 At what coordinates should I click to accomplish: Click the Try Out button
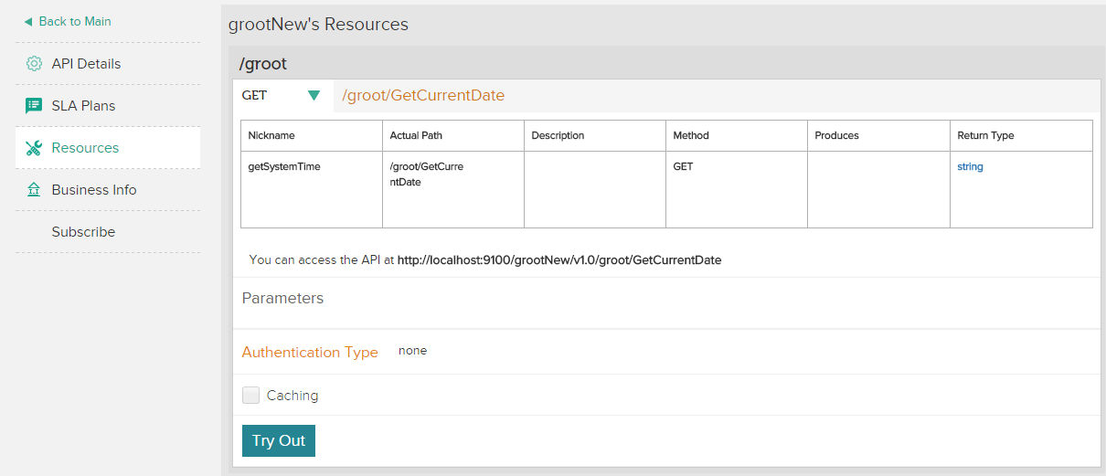pyautogui.click(x=279, y=440)
